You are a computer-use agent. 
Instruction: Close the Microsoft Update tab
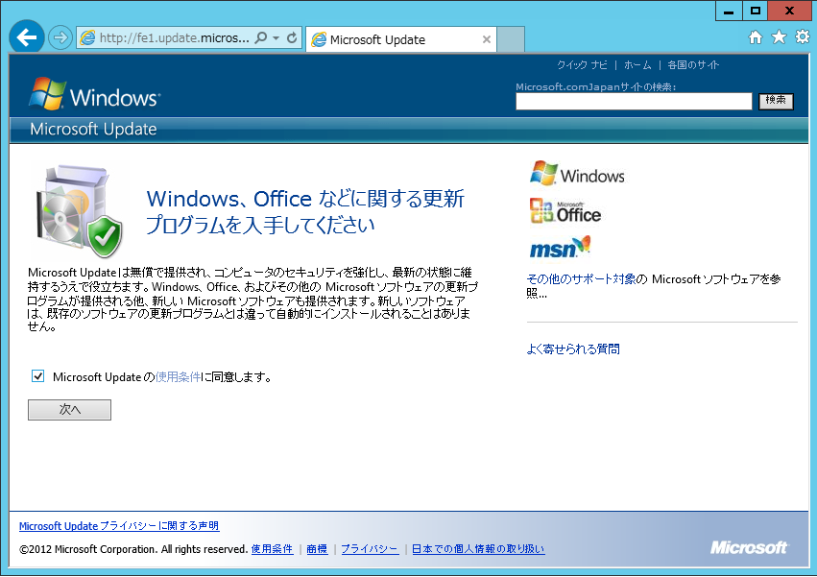(x=486, y=39)
